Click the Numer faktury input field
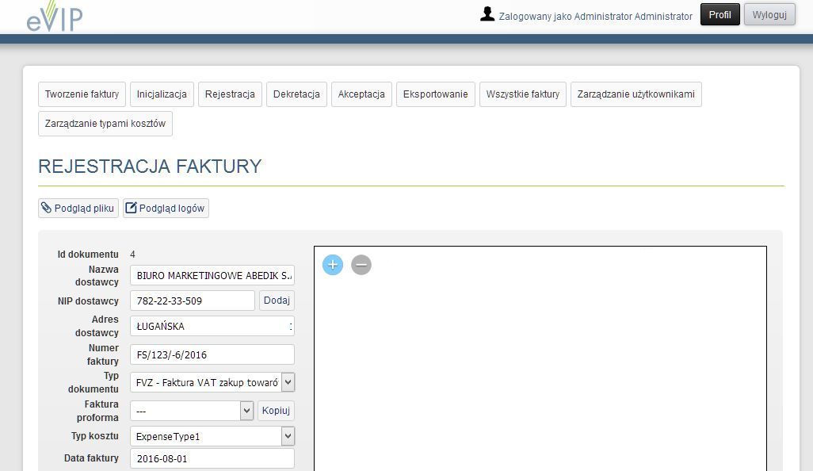The width and height of the screenshot is (813, 471). pyautogui.click(x=212, y=355)
